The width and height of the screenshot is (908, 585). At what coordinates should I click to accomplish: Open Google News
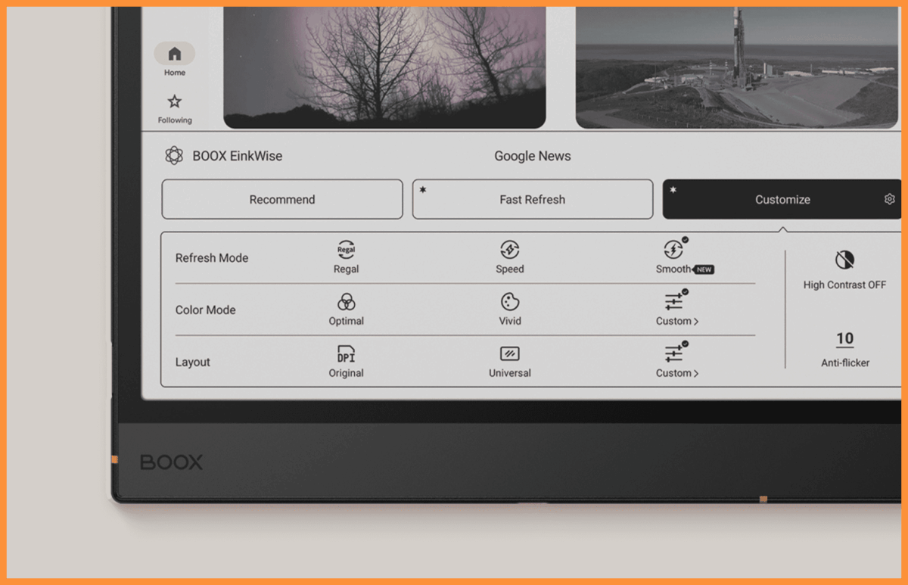pos(532,156)
